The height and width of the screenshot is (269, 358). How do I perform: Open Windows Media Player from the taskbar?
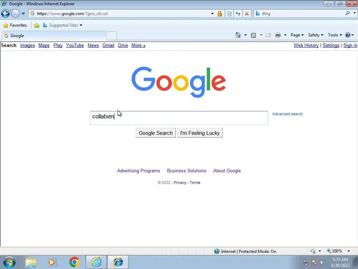[52, 262]
